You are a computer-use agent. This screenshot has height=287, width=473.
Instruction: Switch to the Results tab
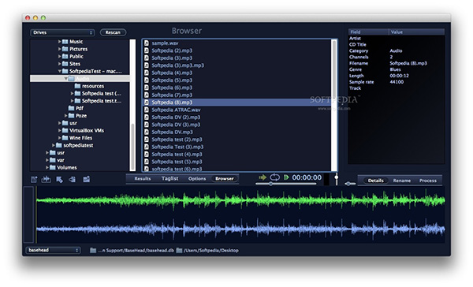tap(143, 179)
